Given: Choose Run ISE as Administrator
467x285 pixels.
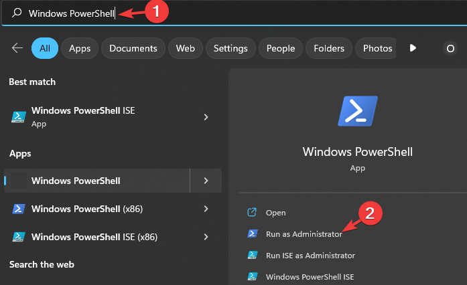Looking at the screenshot, I should (310, 256).
